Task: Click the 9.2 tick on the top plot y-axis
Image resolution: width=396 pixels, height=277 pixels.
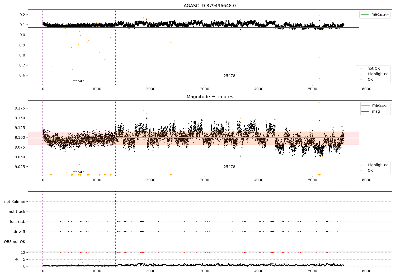Action: tap(22, 15)
